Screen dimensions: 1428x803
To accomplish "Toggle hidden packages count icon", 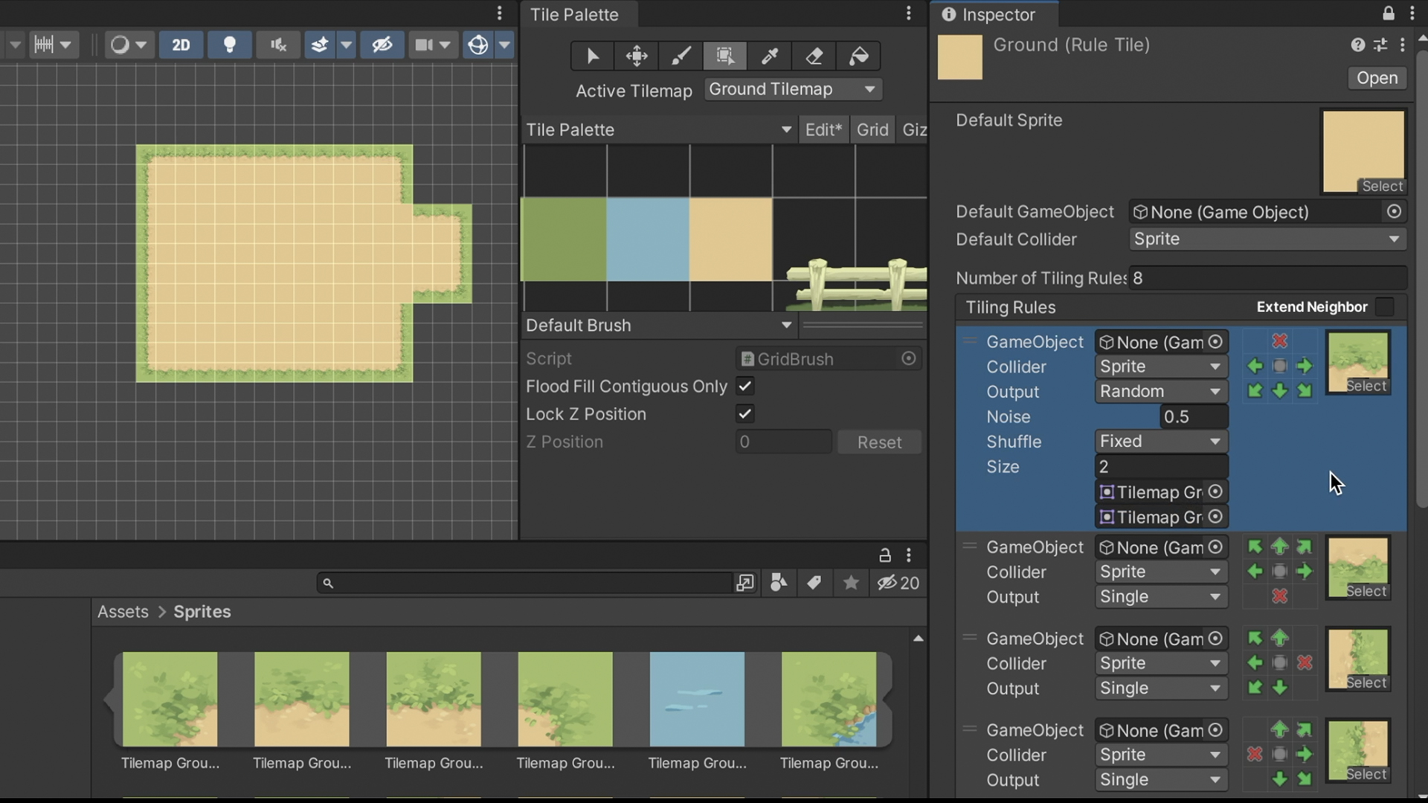I will pos(898,583).
